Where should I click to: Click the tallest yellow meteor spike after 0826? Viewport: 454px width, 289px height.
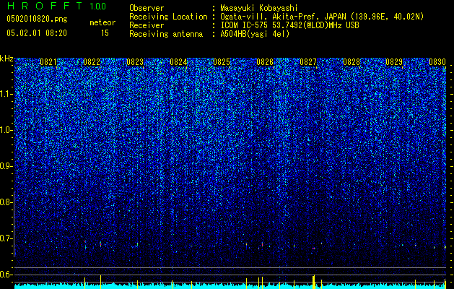(x=314, y=282)
